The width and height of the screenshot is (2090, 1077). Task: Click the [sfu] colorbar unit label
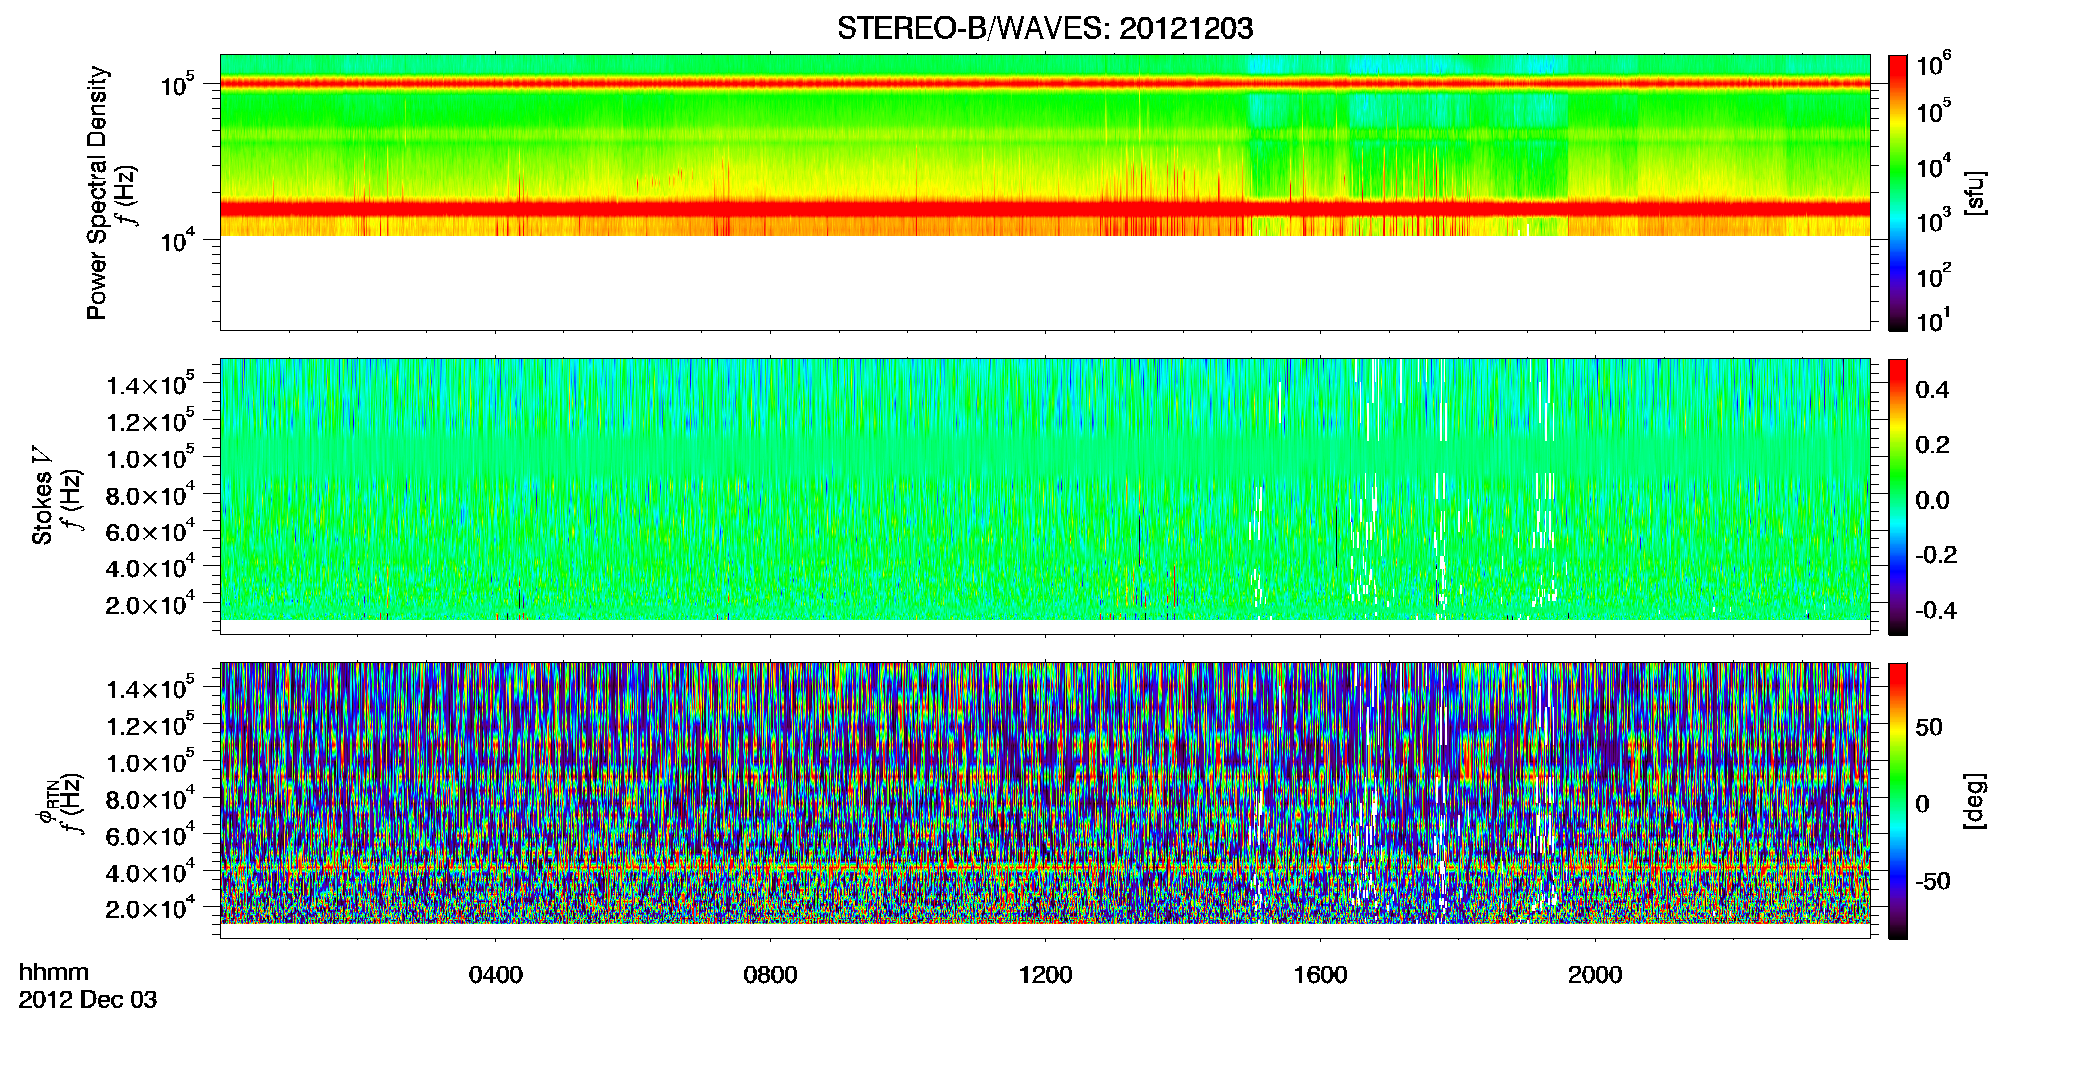(1975, 192)
